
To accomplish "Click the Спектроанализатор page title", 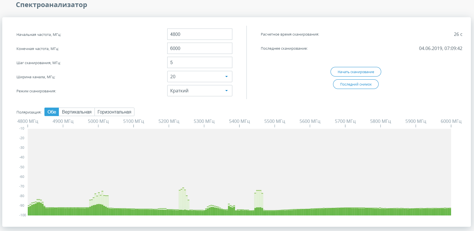I will [x=52, y=5].
